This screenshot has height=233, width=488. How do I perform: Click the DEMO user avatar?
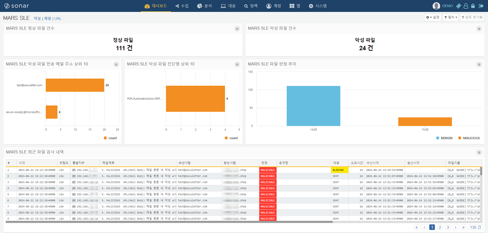tap(436, 6)
